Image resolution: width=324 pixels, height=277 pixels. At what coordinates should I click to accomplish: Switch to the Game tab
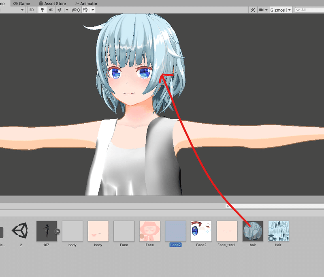(21, 3)
